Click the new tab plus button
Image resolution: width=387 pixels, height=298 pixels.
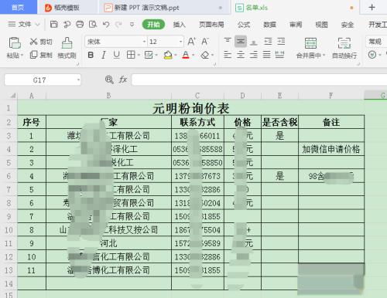click(x=372, y=8)
